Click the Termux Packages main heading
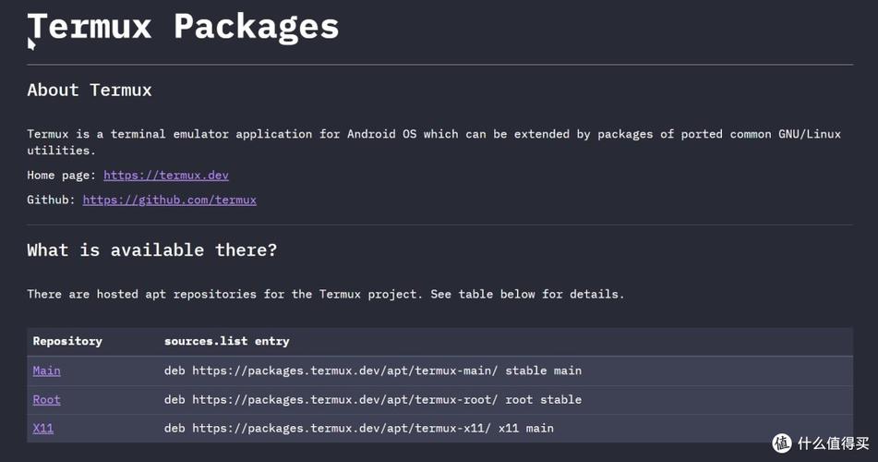 pyautogui.click(x=183, y=27)
